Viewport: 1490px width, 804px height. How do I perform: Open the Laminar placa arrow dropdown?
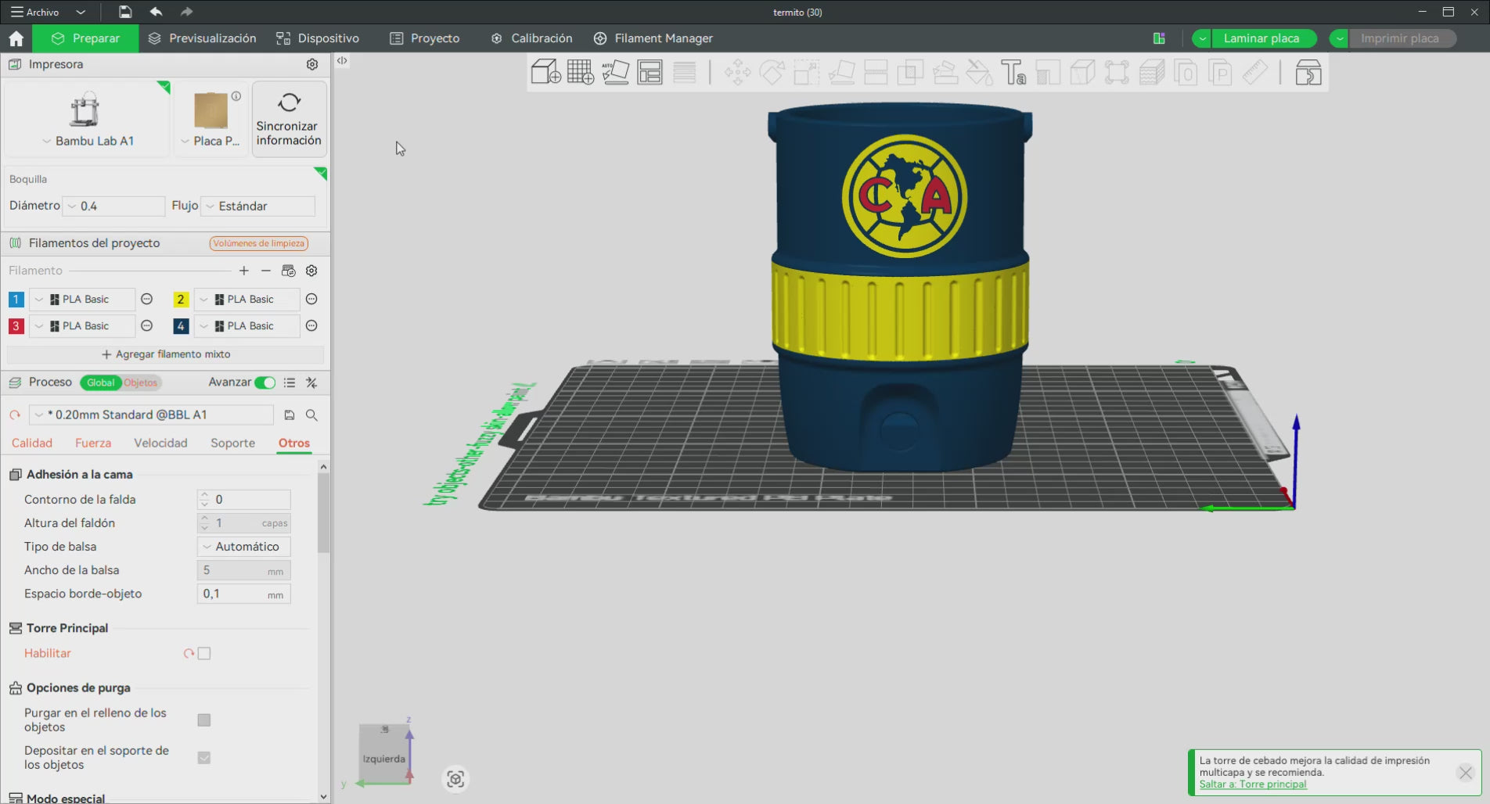click(x=1202, y=38)
